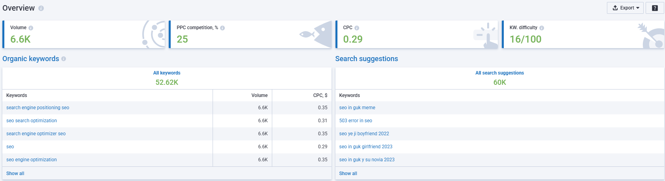Open suggestion '503 error in seo'

(x=356, y=121)
